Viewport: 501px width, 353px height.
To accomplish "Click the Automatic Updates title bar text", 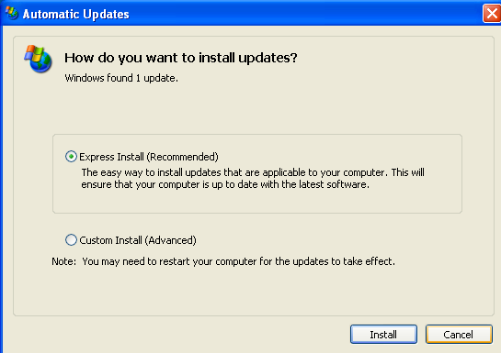I will tap(76, 14).
